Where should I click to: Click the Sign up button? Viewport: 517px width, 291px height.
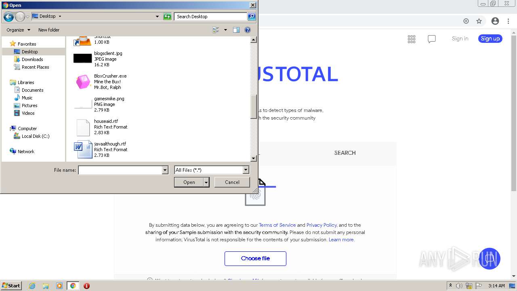(490, 39)
